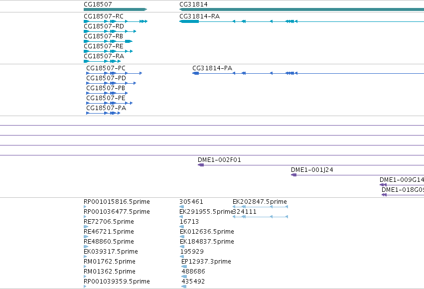This screenshot has height=289, width=424.
Task: Open the RE72706.5prime EST entry
Action: [x=109, y=222]
